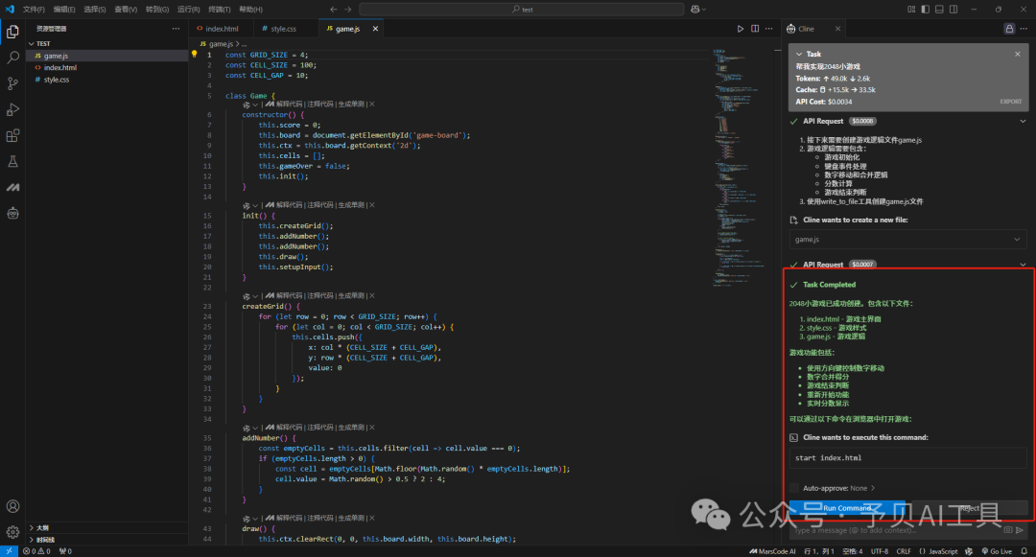Open the Extensions view
Viewport: 1036px width, 557px height.
[x=12, y=135]
